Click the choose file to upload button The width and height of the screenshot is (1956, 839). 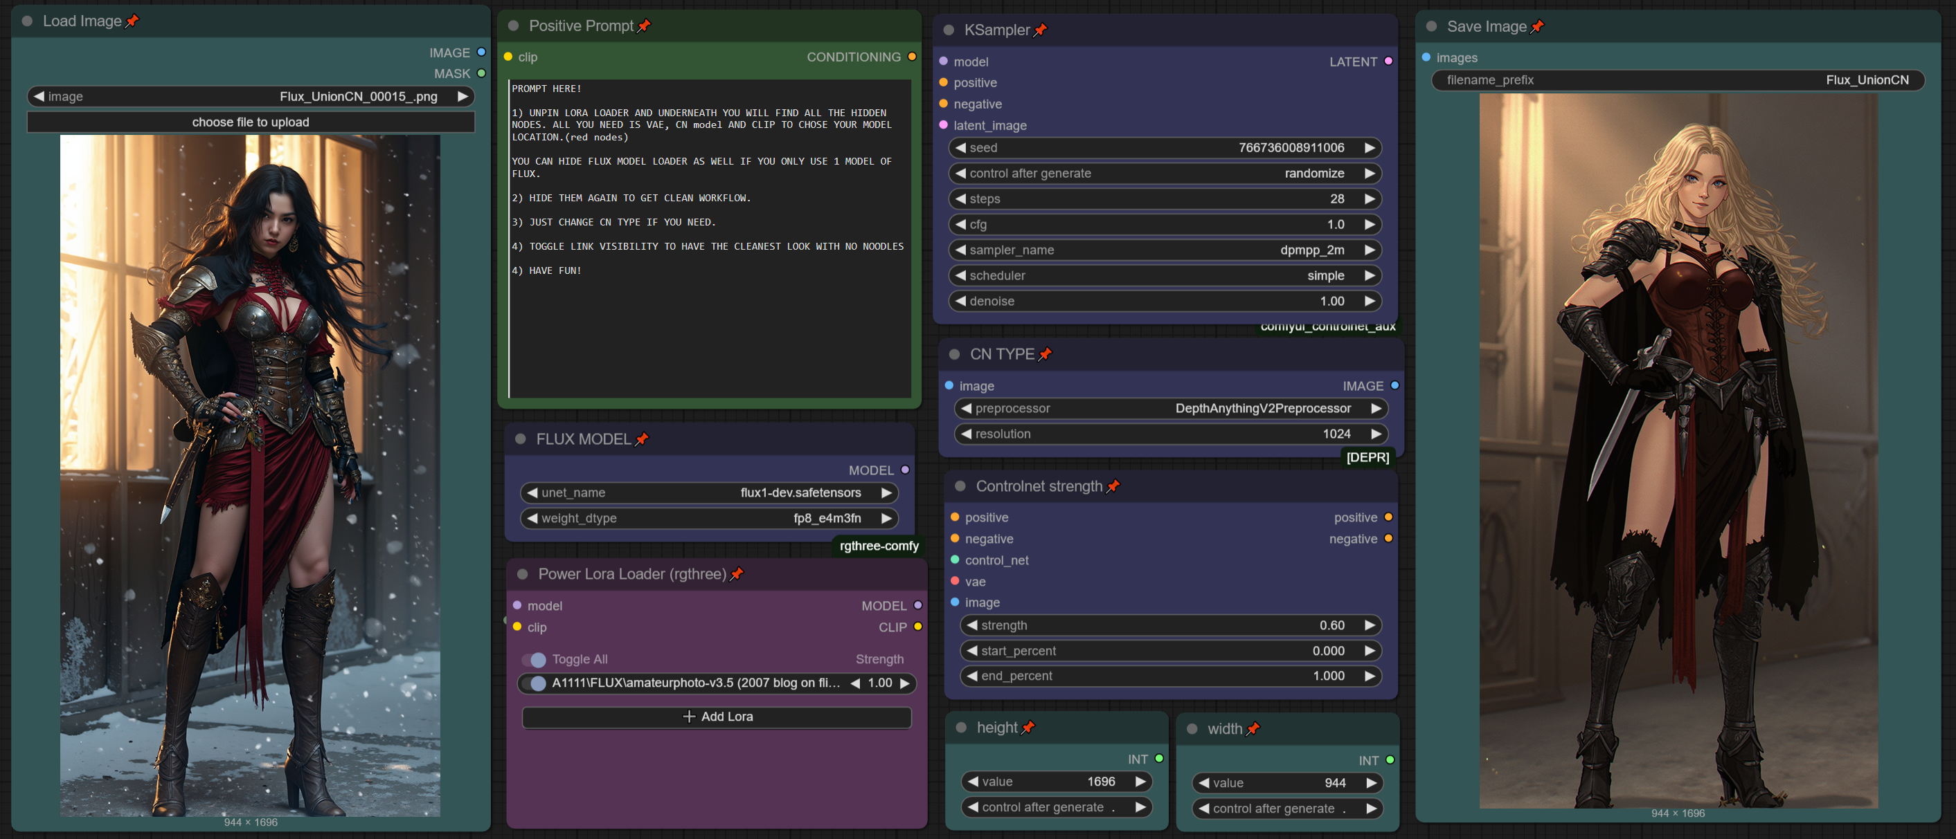coord(251,122)
